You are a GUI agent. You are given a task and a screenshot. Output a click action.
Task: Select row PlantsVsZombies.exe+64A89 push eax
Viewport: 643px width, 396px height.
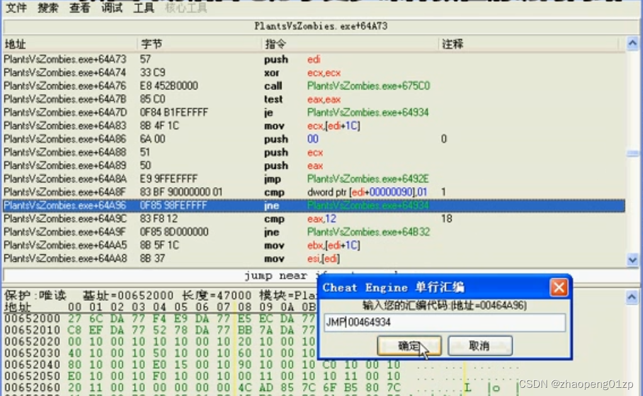[x=314, y=166]
